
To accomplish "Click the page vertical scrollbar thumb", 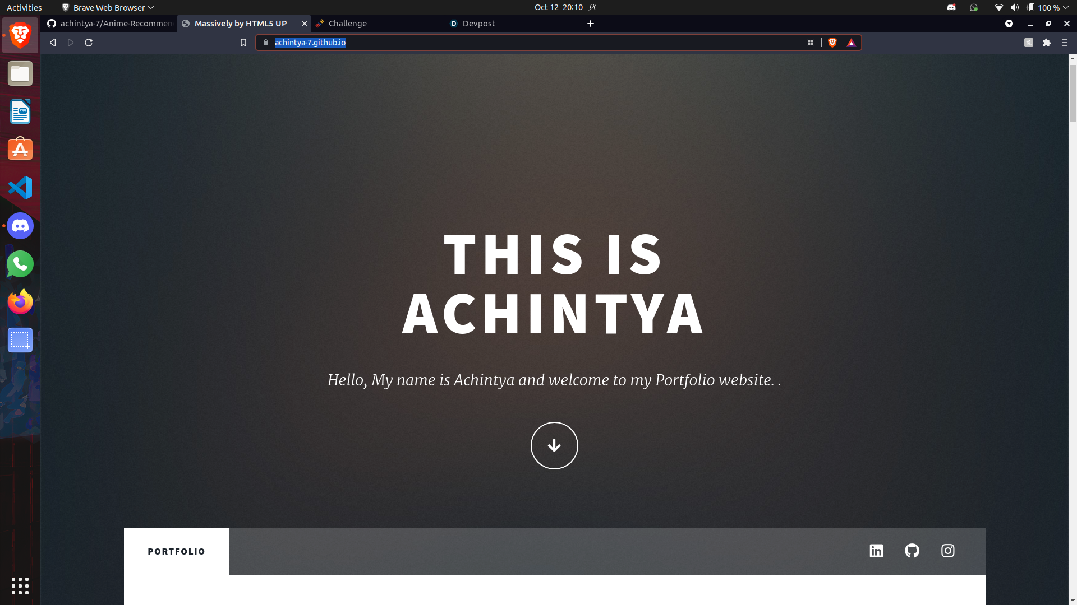I will 1073,92.
